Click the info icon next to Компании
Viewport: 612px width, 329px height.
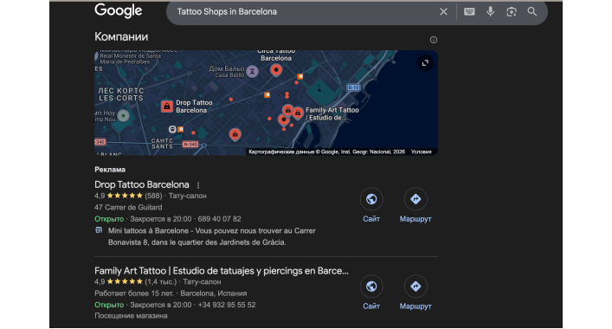tap(433, 40)
